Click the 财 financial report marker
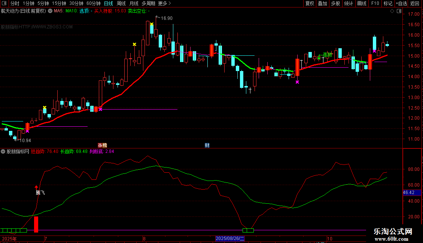The width and height of the screenshot is (423, 243). 207,145
